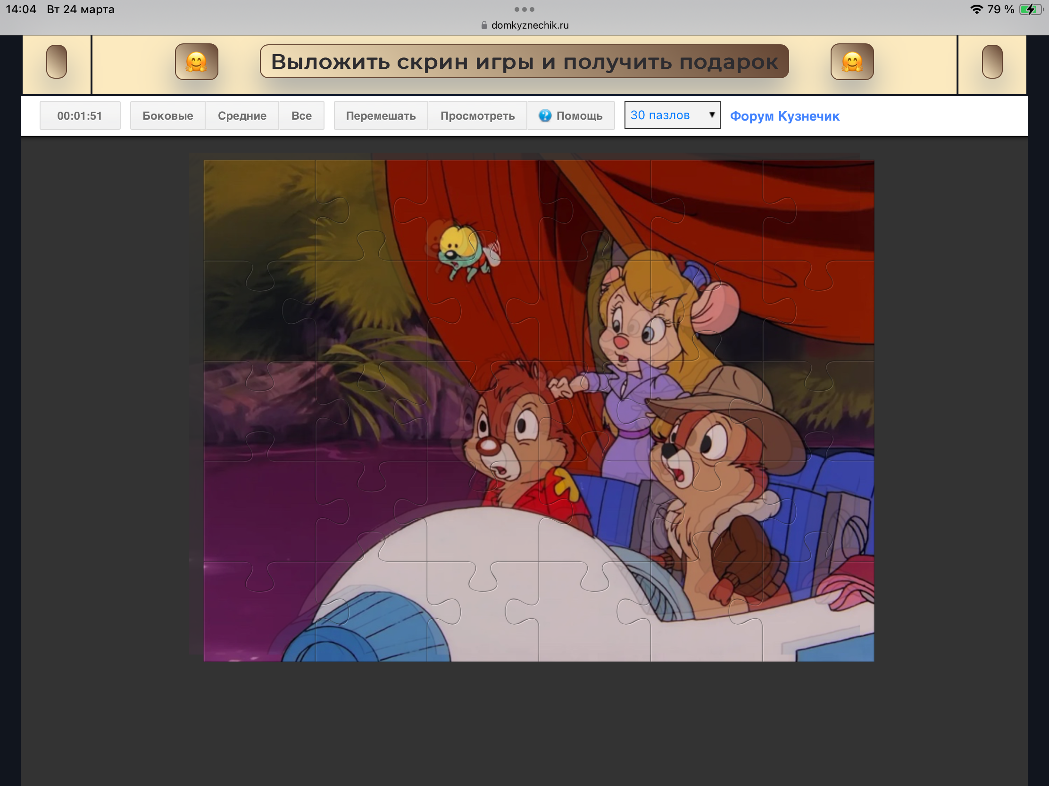Viewport: 1049px width, 786px height.
Task: Tap the three-dot multitasking indicator
Action: tap(524, 9)
